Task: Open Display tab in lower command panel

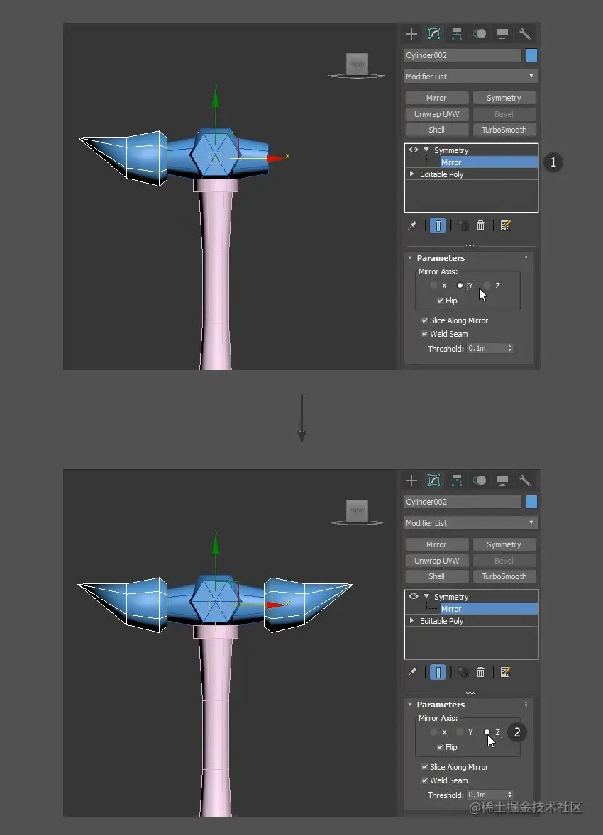Action: (x=502, y=481)
